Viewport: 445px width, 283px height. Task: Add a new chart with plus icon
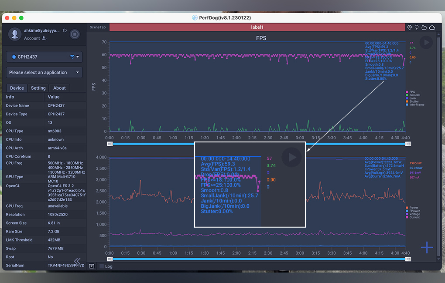(427, 247)
